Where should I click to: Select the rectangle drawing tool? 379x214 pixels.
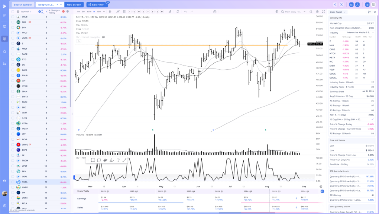click(93, 160)
